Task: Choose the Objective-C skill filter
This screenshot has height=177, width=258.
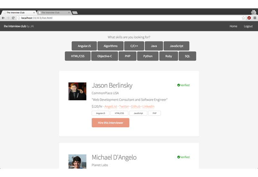Action: 104,56
